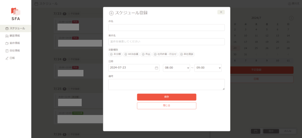Click the 閉じる button

[167, 106]
